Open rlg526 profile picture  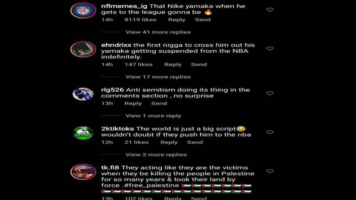[x=83, y=94]
